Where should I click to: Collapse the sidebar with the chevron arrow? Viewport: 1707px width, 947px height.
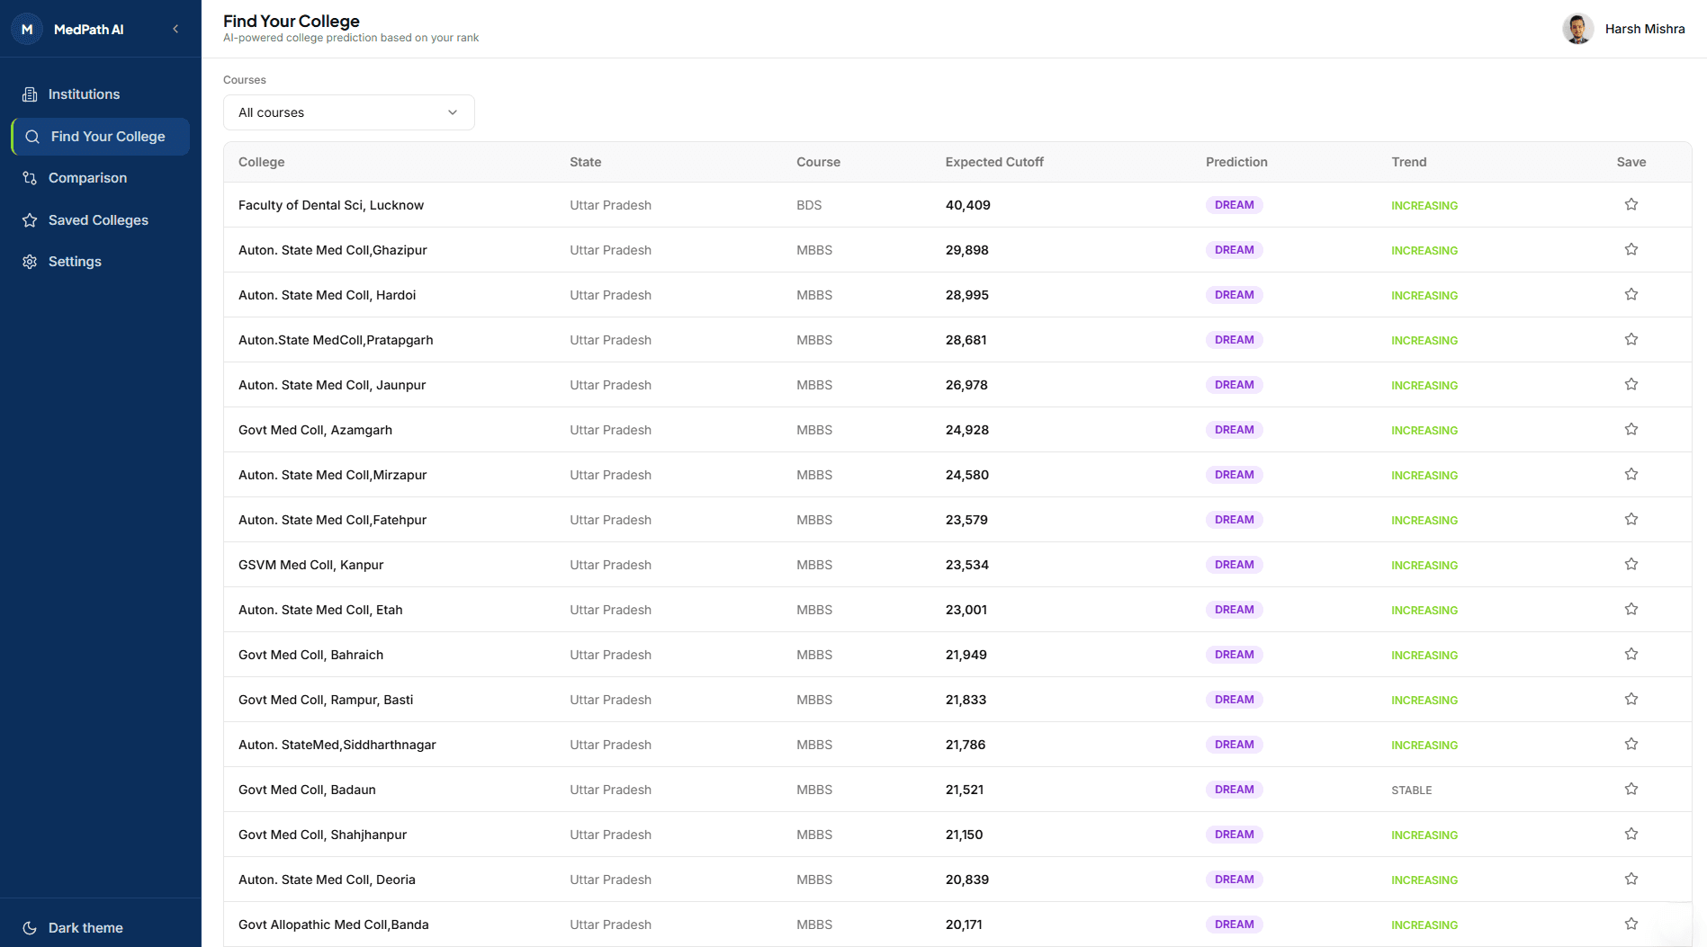coord(175,29)
